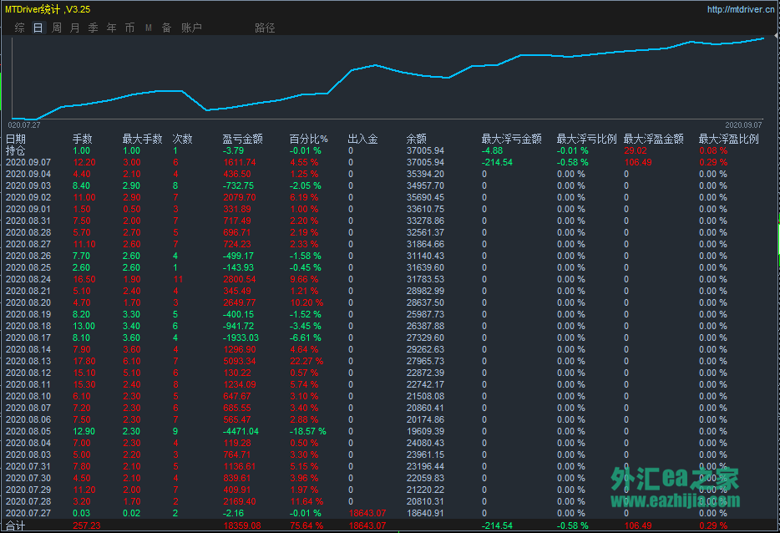Switch to the 综 summary tab
This screenshot has height=533, width=780.
[20, 28]
